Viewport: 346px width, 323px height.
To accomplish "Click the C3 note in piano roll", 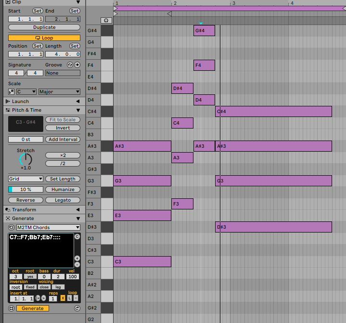I will point(142,261).
